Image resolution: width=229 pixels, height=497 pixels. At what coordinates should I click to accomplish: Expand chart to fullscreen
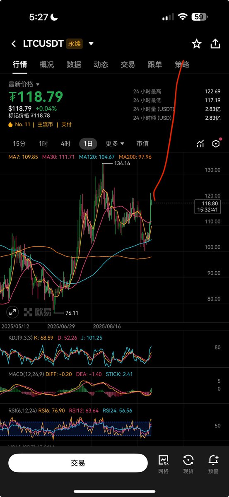(12, 312)
